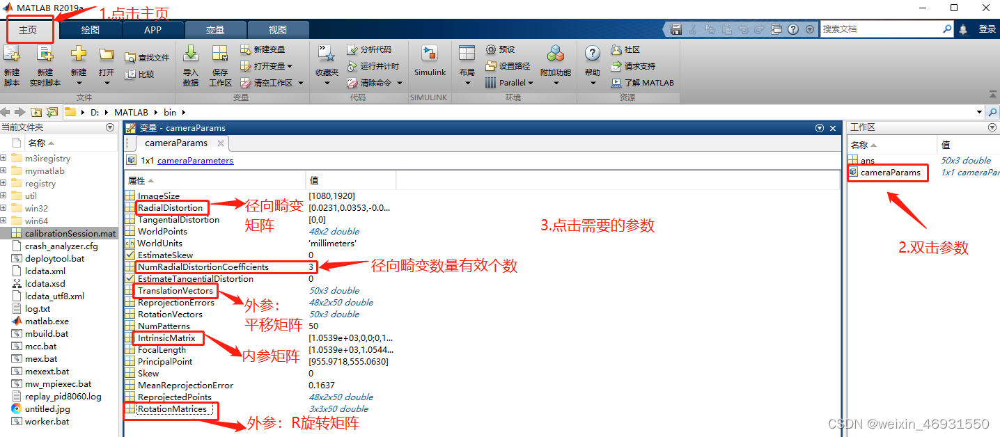Switch to the APP tab
This screenshot has width=1000, height=437.
[x=153, y=30]
